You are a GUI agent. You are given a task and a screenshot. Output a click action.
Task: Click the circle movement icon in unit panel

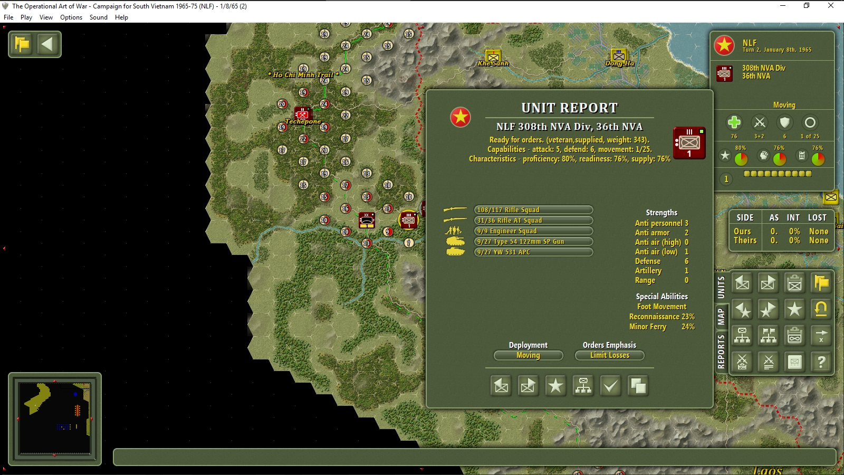[x=810, y=122]
